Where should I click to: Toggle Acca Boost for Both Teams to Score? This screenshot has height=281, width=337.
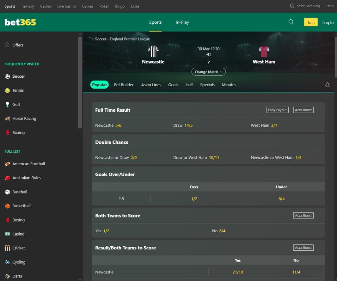click(303, 216)
